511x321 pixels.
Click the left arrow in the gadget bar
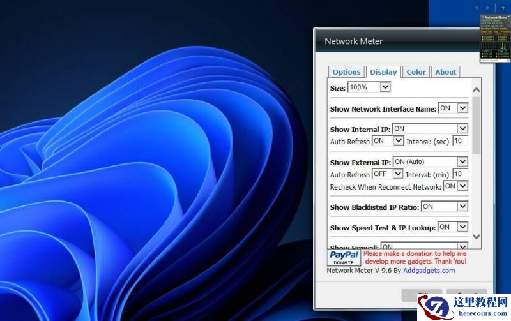[x=477, y=8]
